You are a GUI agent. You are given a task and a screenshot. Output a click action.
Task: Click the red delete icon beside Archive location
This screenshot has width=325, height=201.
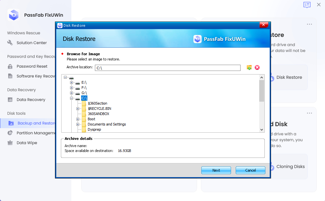[257, 68]
